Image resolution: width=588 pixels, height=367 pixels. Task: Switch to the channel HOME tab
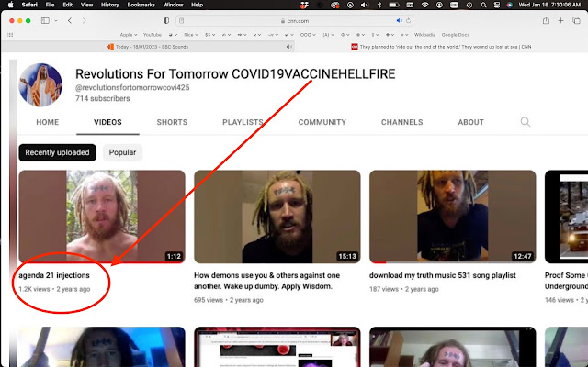47,122
